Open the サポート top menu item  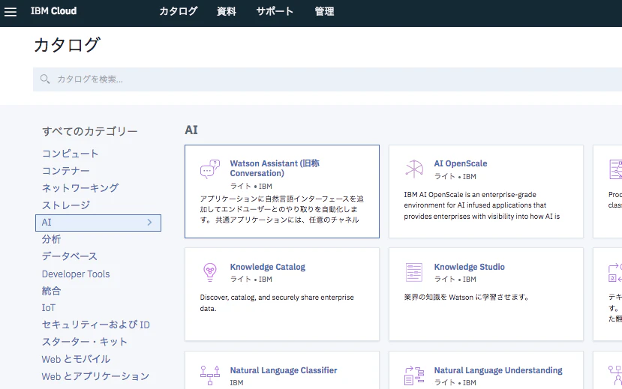click(x=275, y=11)
